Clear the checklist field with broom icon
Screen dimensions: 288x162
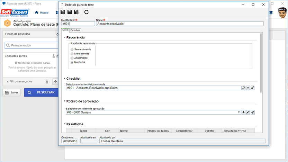(x=253, y=88)
